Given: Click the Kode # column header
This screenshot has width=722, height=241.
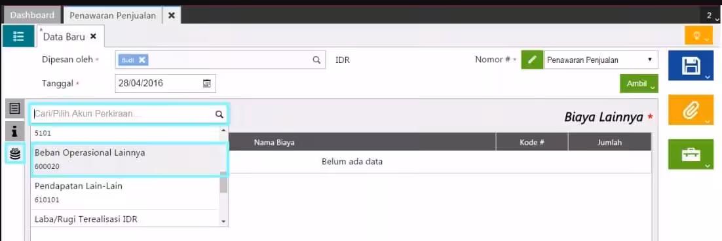Looking at the screenshot, I should (532, 143).
